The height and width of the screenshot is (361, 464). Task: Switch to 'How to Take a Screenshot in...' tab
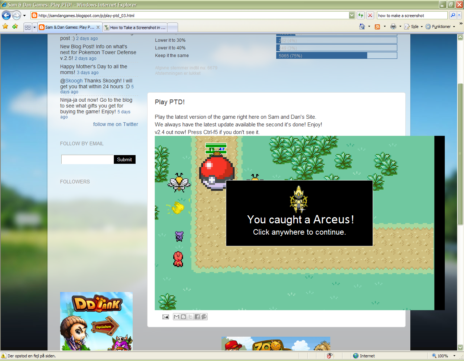(135, 28)
